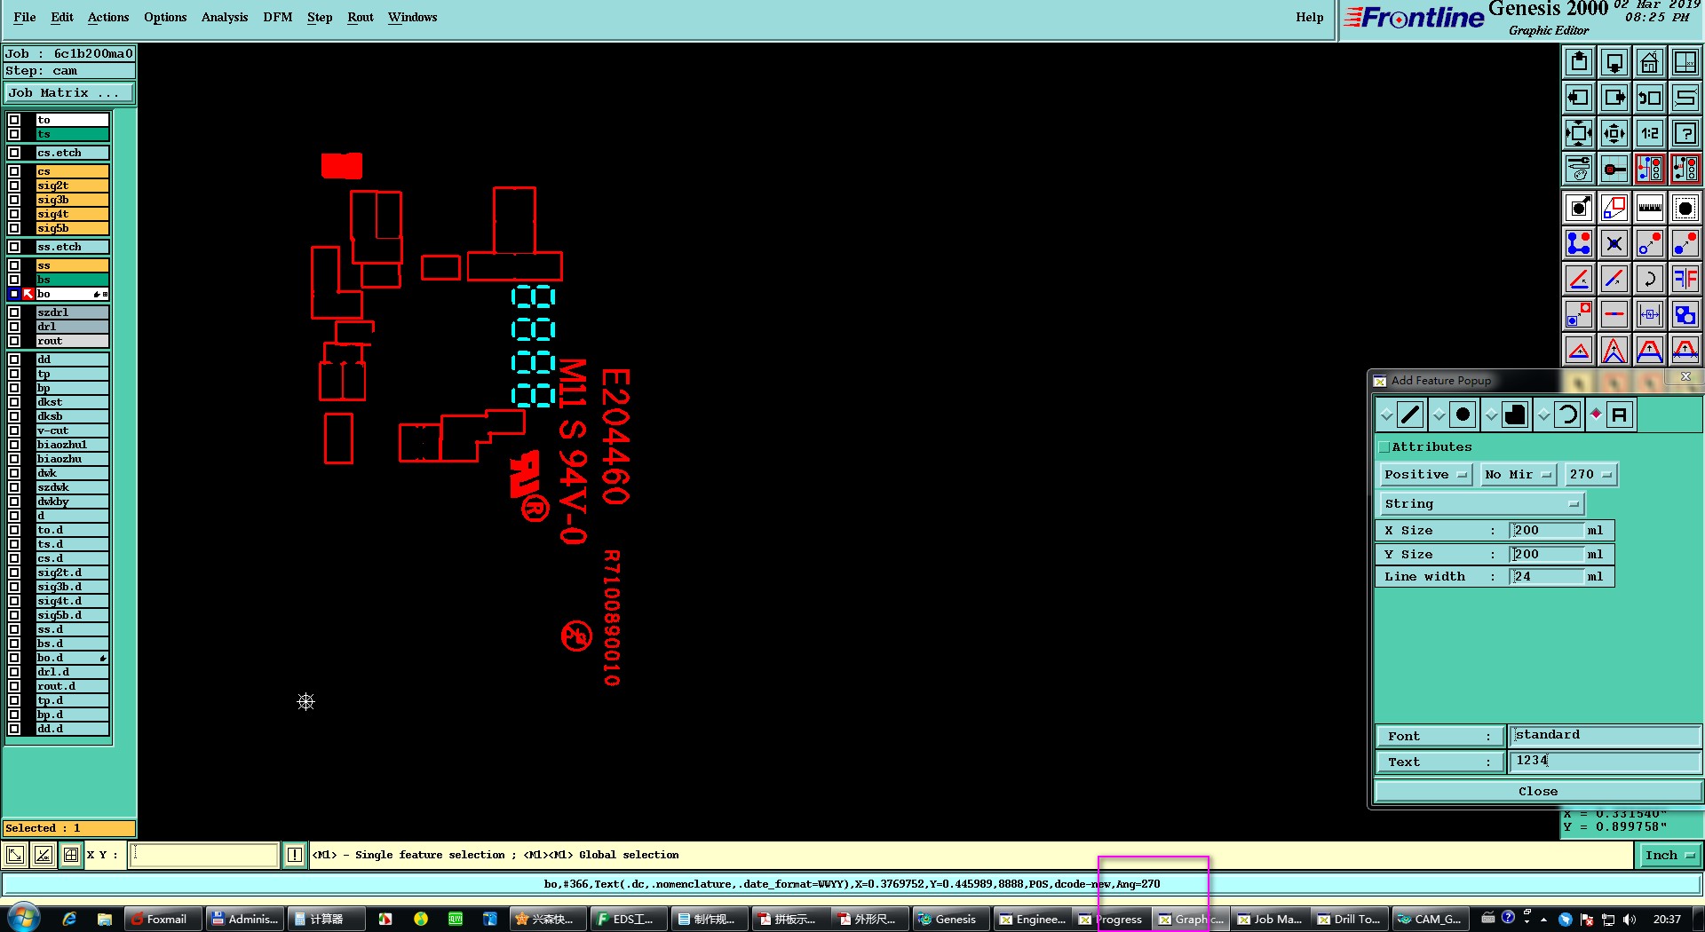Click the Job Matrix button

(69, 93)
